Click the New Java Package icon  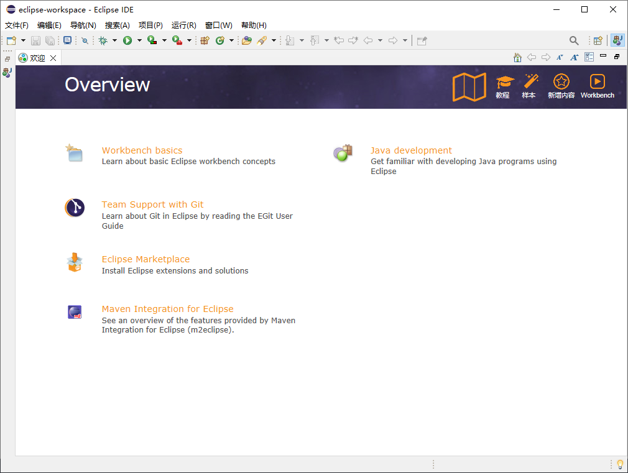[205, 40]
